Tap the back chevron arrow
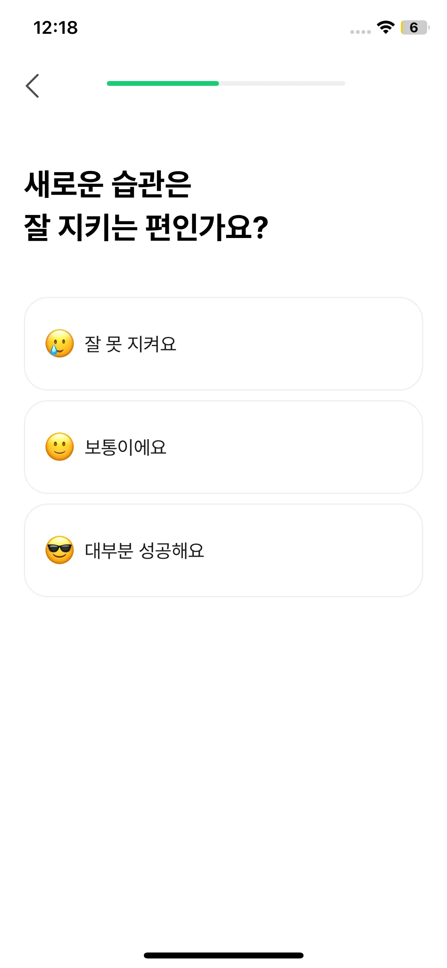Image resolution: width=447 pixels, height=968 pixels. coord(33,86)
